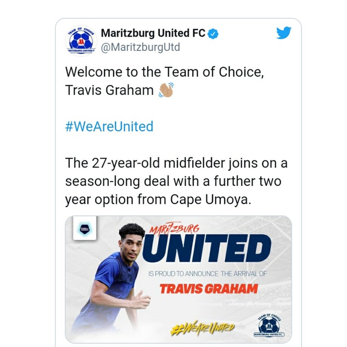
Task: Click the 'Welcome to the Team of Choice' text
Action: (x=164, y=72)
